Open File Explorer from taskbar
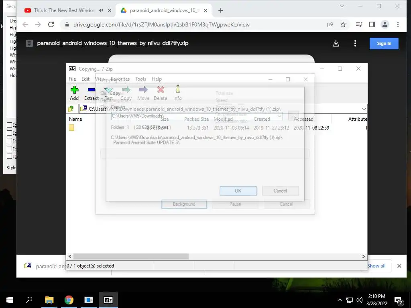 click(49, 300)
